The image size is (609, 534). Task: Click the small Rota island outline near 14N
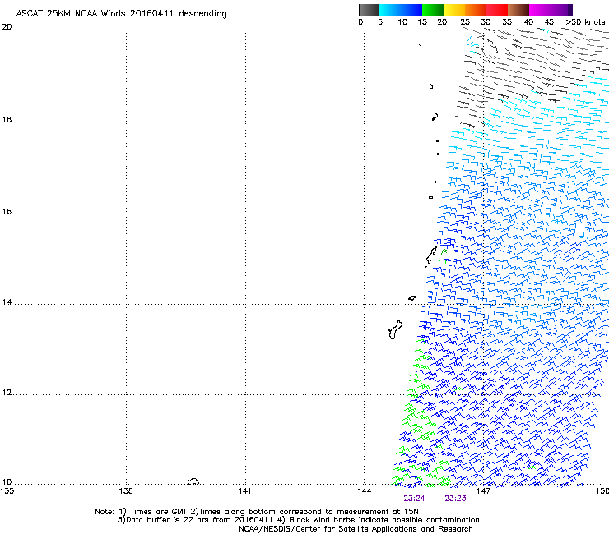412,298
